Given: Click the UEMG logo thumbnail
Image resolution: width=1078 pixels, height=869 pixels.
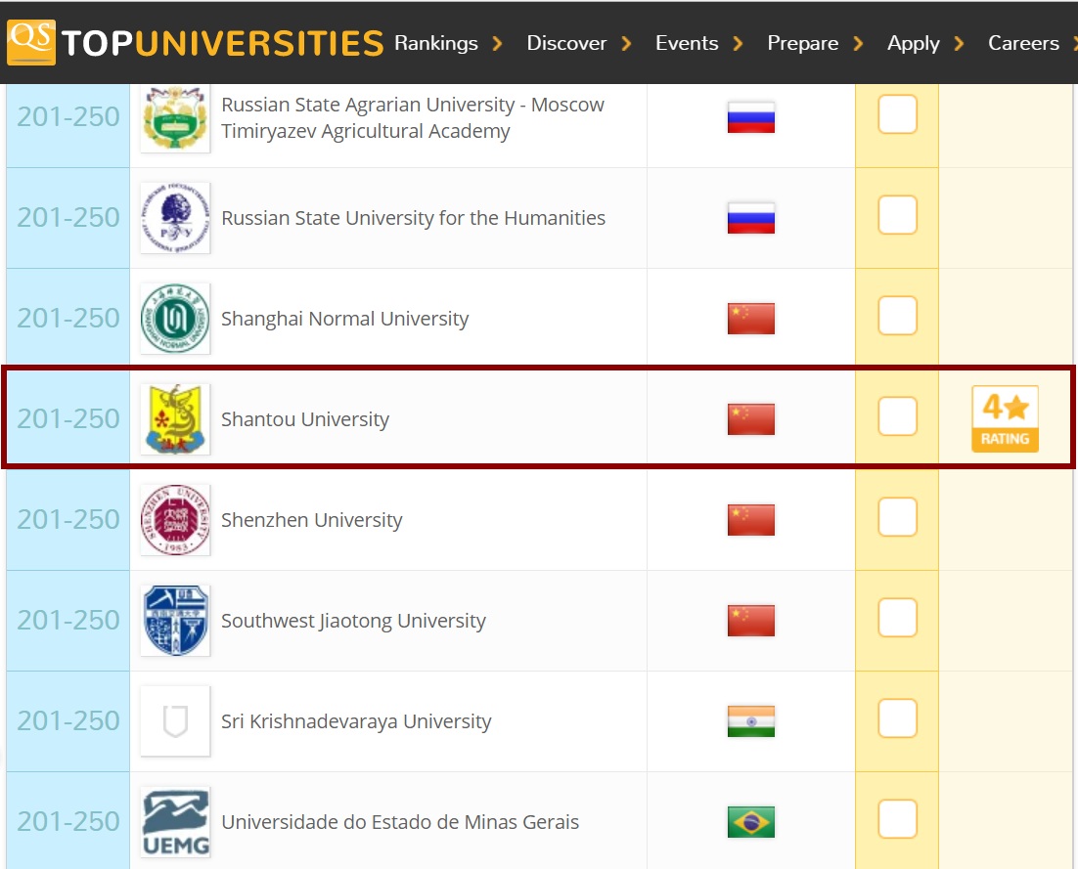Looking at the screenshot, I should pyautogui.click(x=175, y=822).
